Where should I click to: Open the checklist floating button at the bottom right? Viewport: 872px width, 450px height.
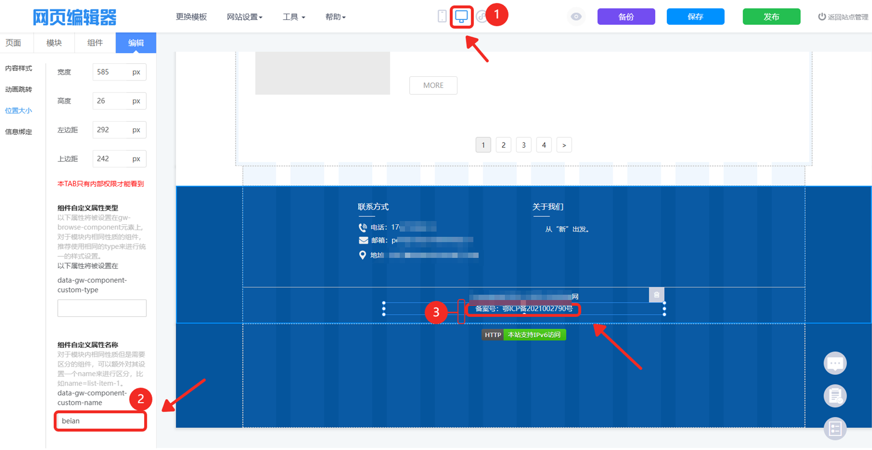pos(835,428)
